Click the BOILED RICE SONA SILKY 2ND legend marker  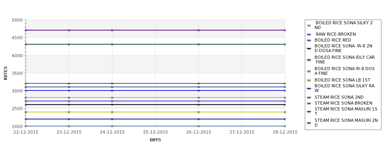(x=309, y=25)
